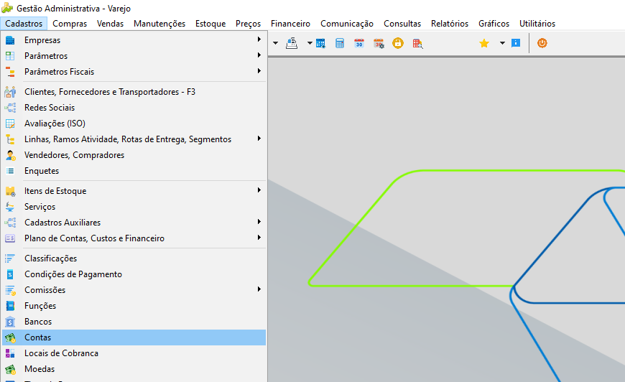Image resolution: width=625 pixels, height=382 pixels.
Task: Expand the Itens de Estoque submenu arrow
Action: [259, 190]
